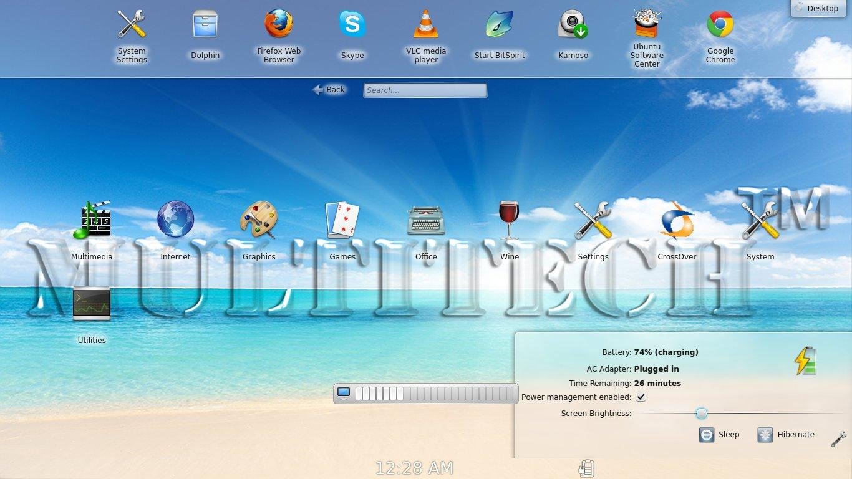
Task: Open System Settings from the top favorites
Action: pos(132,36)
